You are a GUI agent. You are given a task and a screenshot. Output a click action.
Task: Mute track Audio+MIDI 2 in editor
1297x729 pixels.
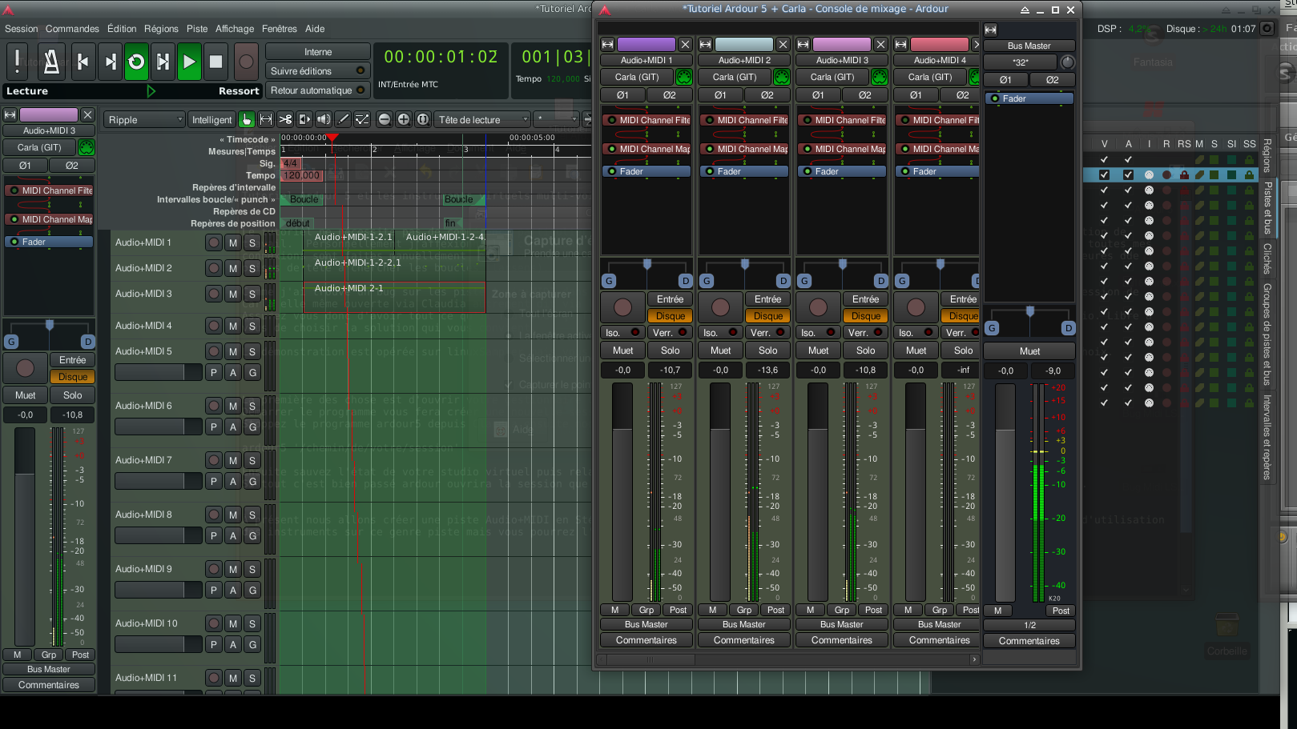233,269
